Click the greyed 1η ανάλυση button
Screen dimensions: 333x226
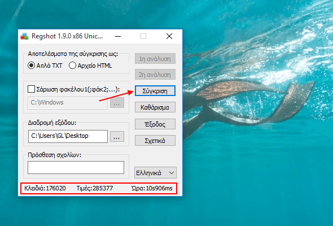(155, 58)
